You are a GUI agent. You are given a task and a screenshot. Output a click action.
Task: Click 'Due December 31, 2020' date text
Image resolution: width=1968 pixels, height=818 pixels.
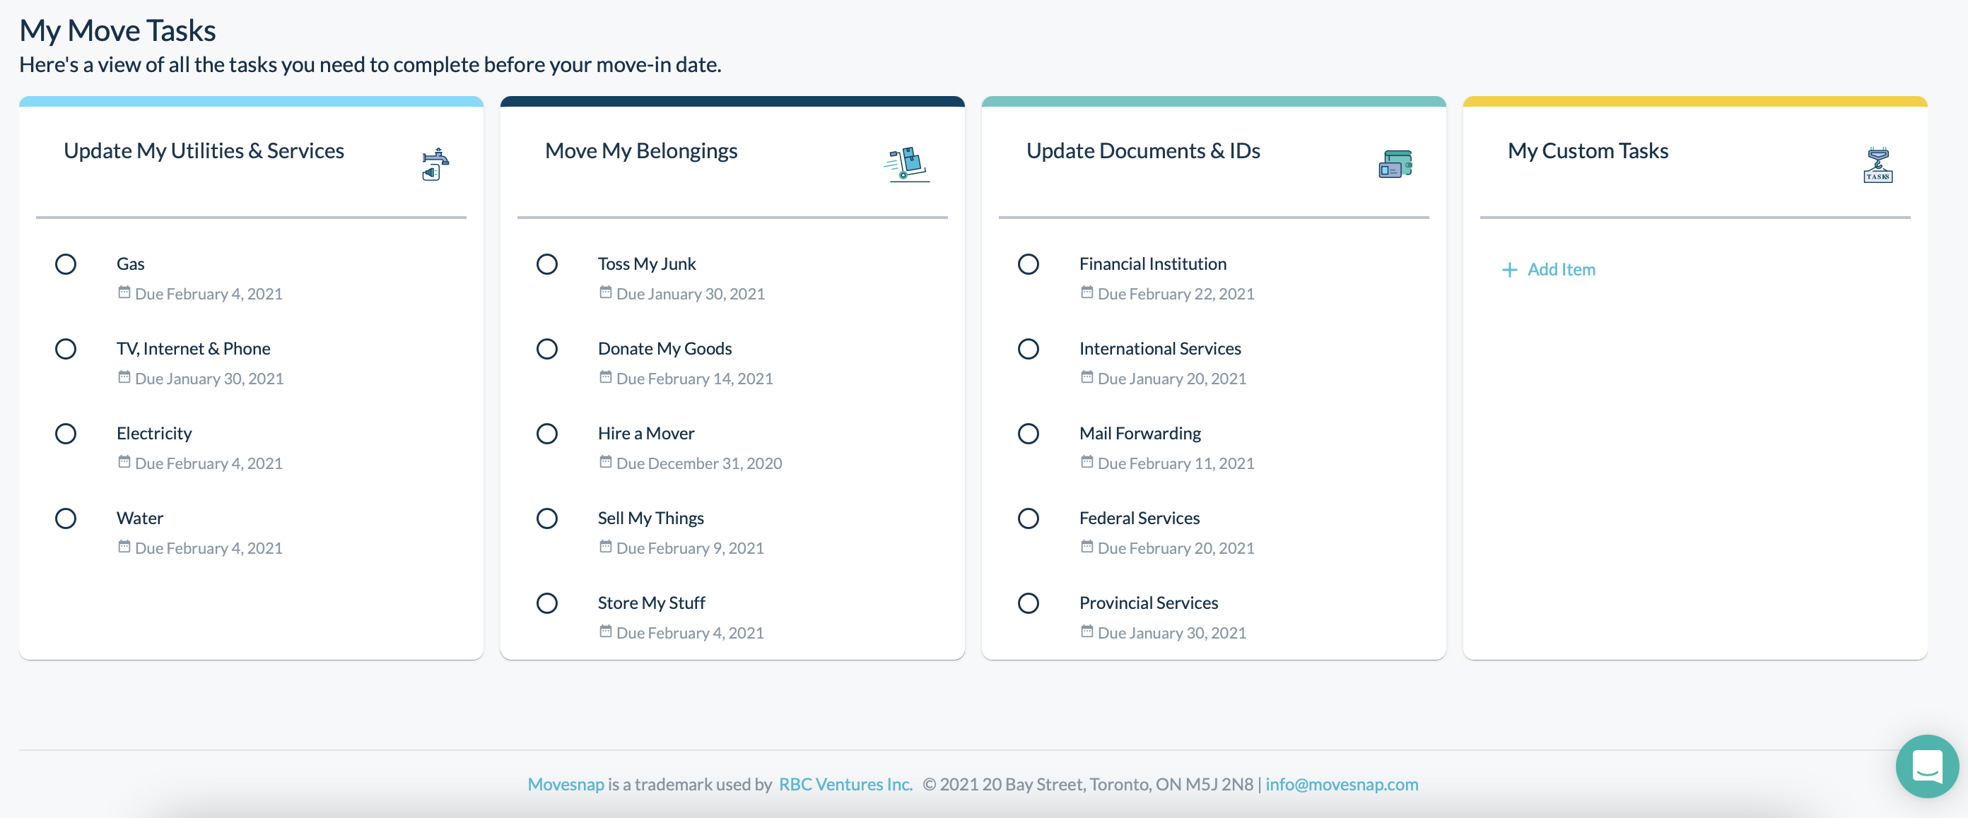699,463
